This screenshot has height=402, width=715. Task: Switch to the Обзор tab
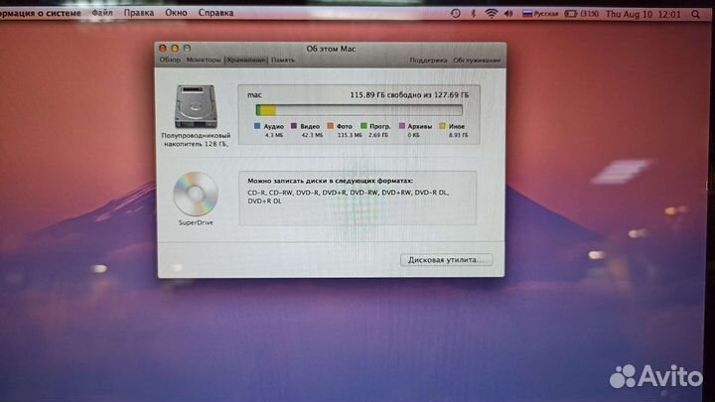point(170,60)
